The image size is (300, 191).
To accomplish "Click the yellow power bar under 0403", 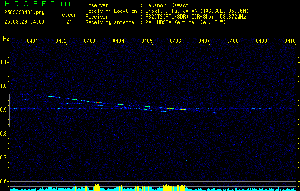I will (x=97, y=188).
